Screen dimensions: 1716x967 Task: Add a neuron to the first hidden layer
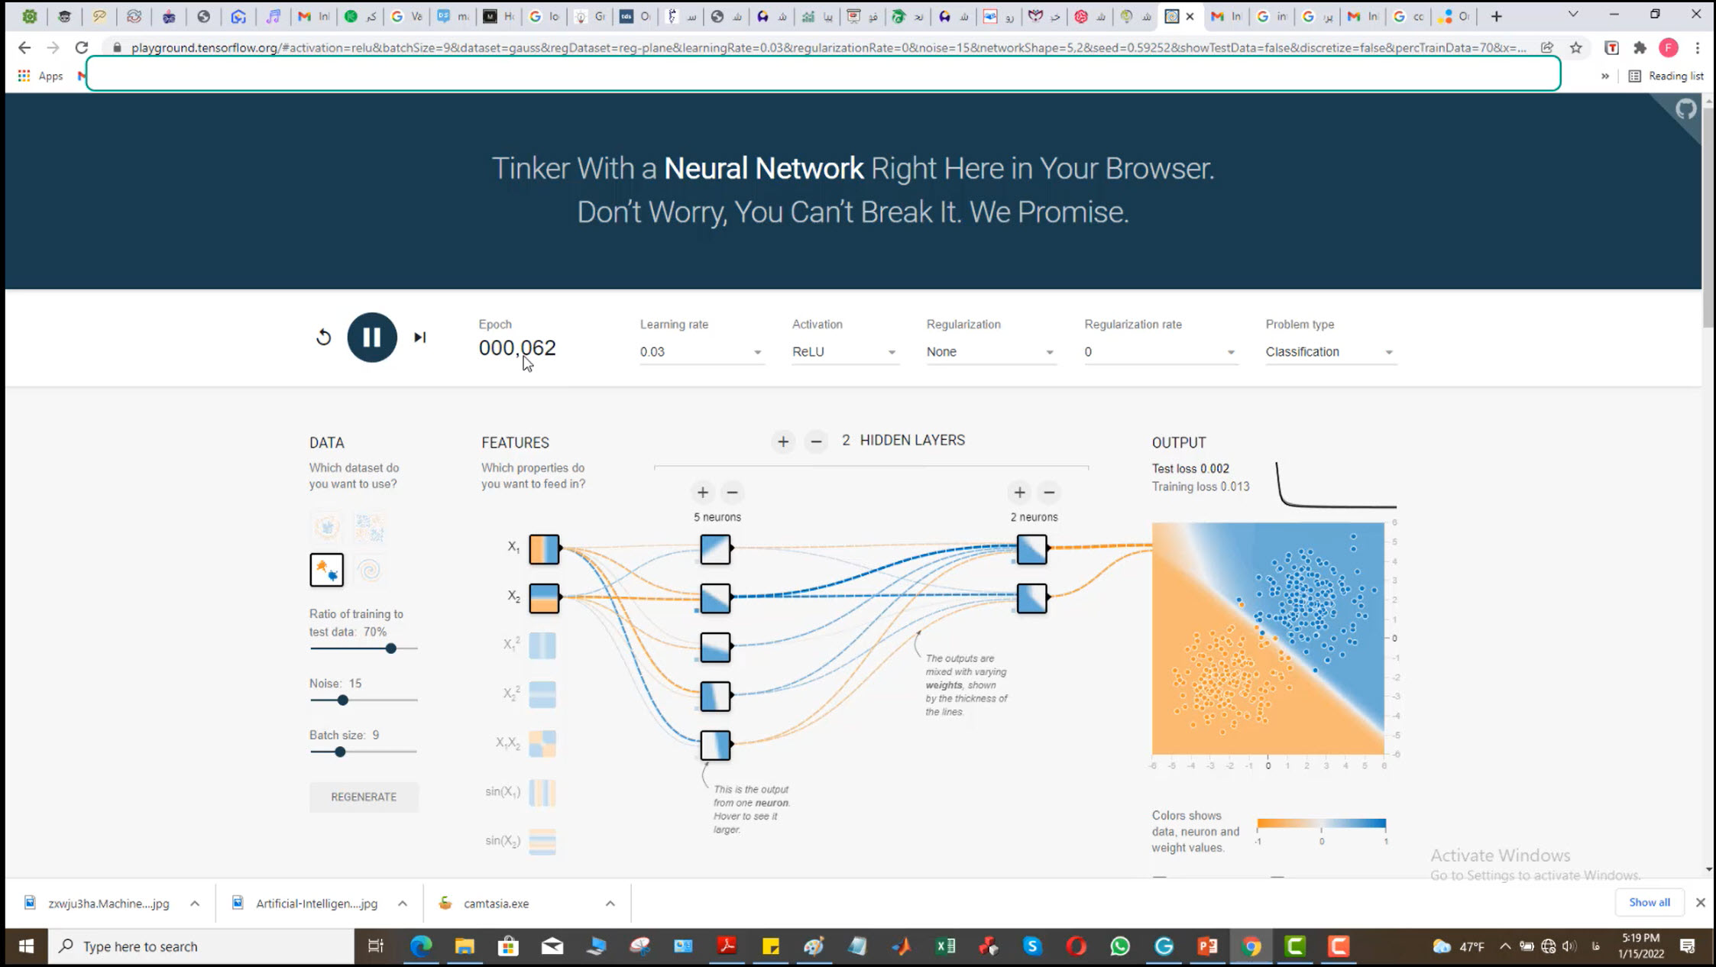point(702,493)
